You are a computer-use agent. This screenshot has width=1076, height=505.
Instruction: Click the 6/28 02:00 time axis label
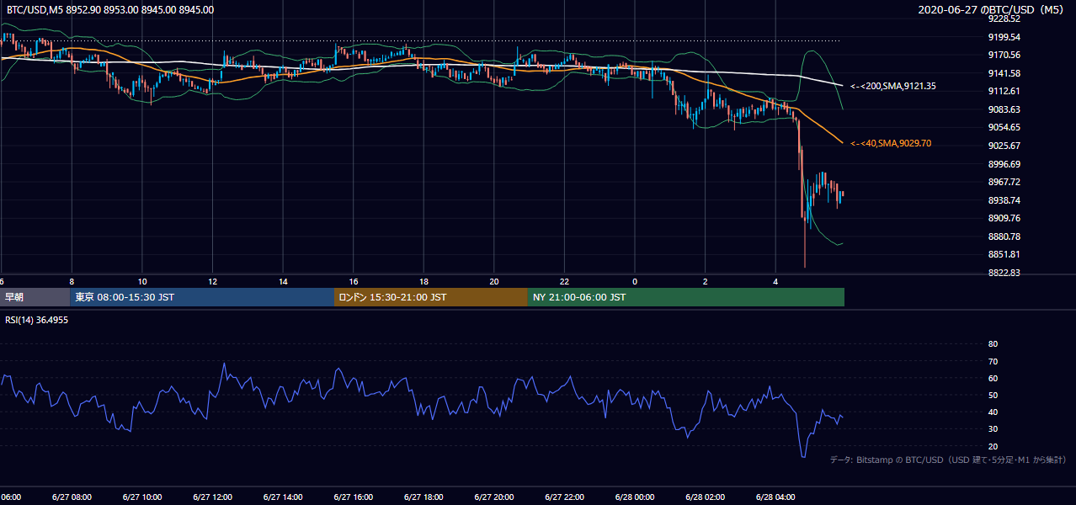(x=705, y=497)
